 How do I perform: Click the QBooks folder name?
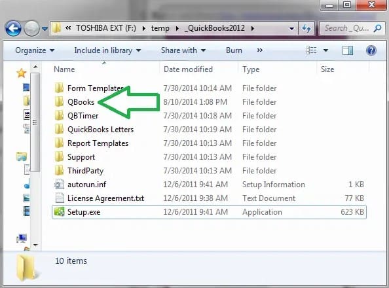[x=81, y=102]
